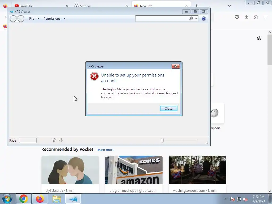This screenshot has width=272, height=204.
Task: Open the File menu in XPS Viewer
Action: tap(32, 19)
